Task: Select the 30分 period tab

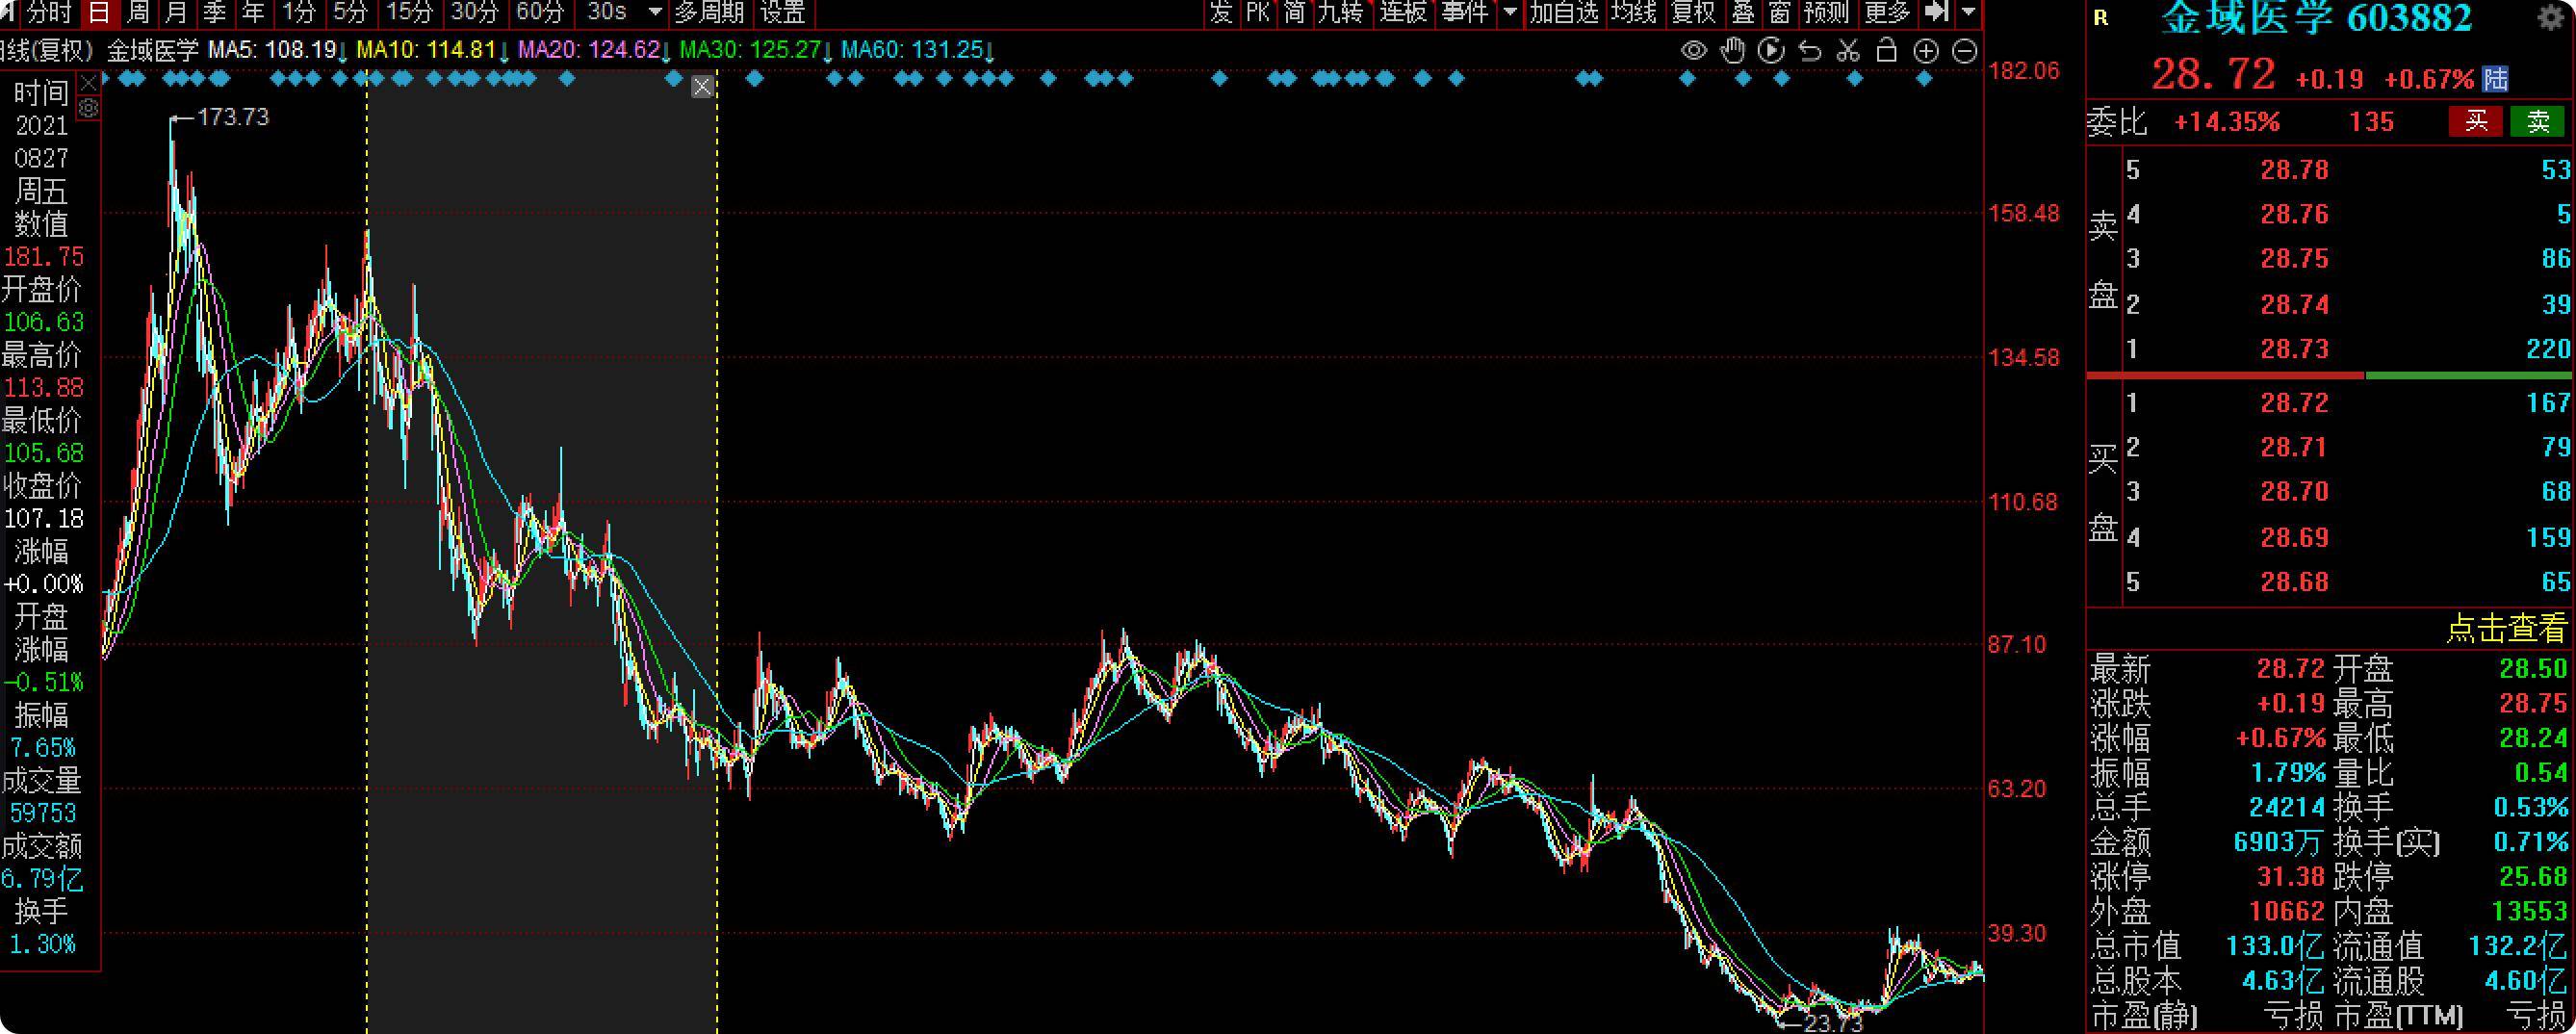Action: coord(474,13)
